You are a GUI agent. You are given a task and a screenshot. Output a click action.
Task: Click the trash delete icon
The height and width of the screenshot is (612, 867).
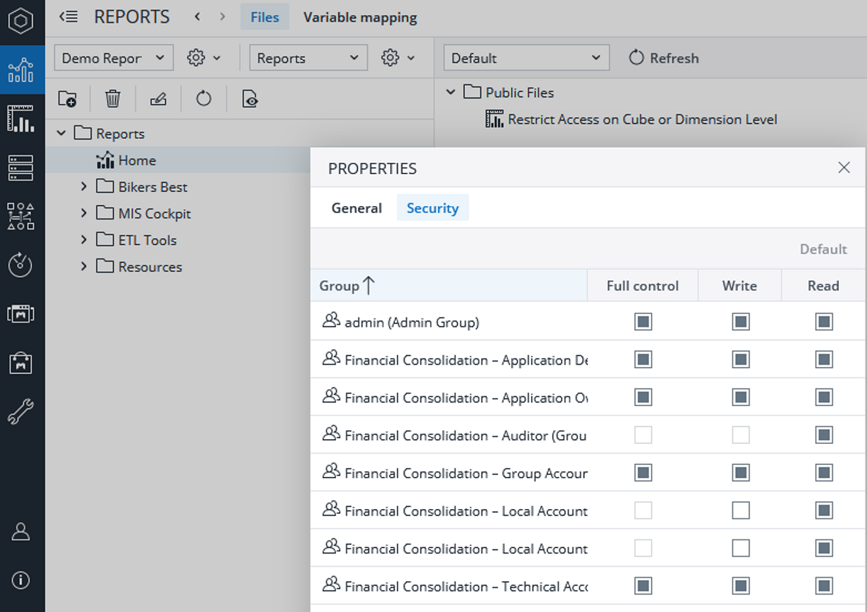(113, 98)
